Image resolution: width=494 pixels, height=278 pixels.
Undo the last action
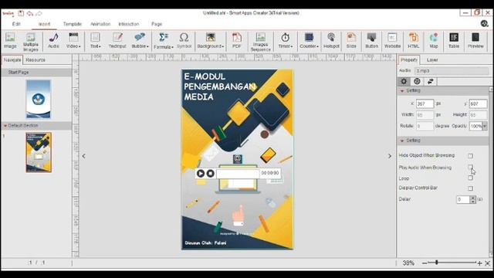click(x=30, y=13)
